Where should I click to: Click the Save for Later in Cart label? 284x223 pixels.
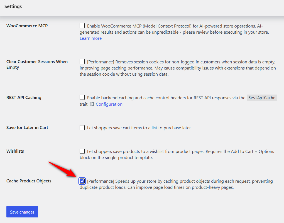pos(27,128)
